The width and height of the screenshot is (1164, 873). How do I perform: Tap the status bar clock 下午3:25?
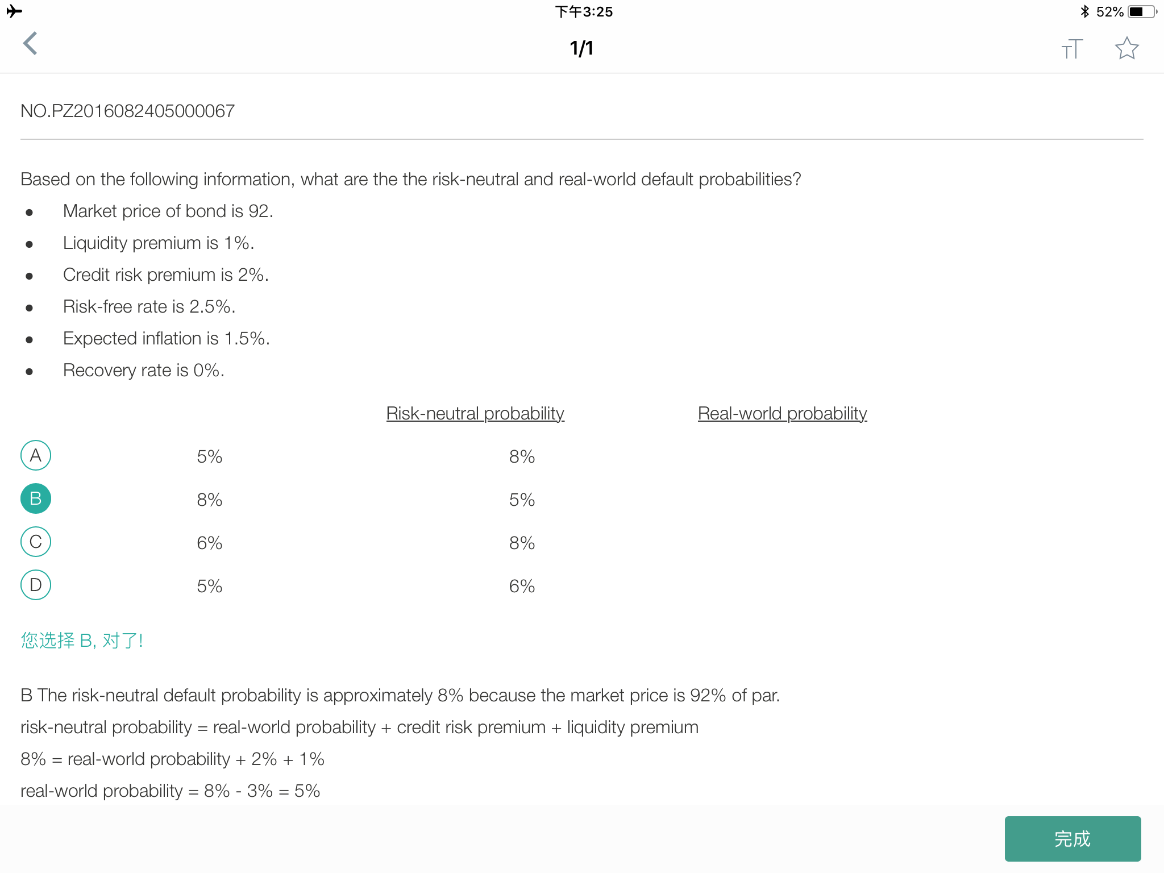click(x=584, y=11)
